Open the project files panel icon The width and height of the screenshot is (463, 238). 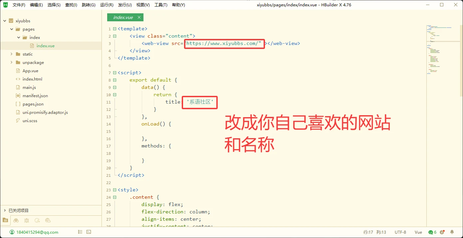pyautogui.click(x=5, y=220)
